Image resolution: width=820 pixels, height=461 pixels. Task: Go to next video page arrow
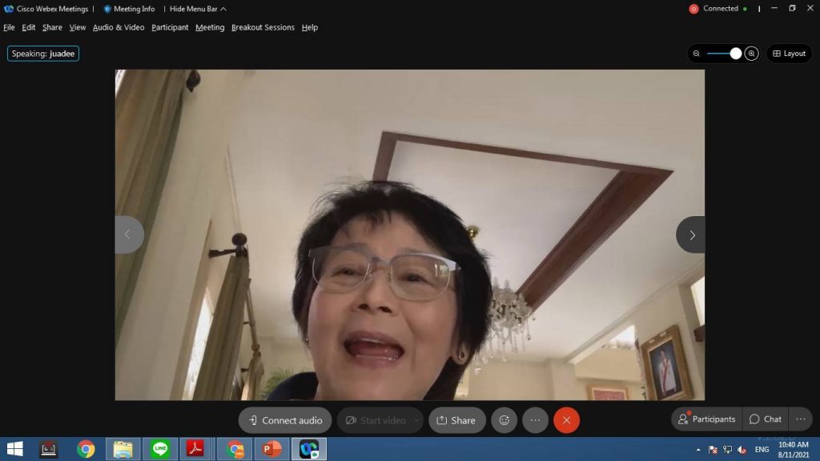point(691,235)
